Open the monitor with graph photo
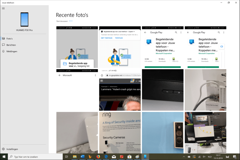Screen dimensions: 240x160 pyautogui.click(x=205, y=133)
